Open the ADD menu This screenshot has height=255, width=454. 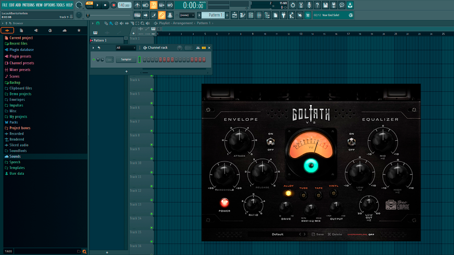click(18, 5)
